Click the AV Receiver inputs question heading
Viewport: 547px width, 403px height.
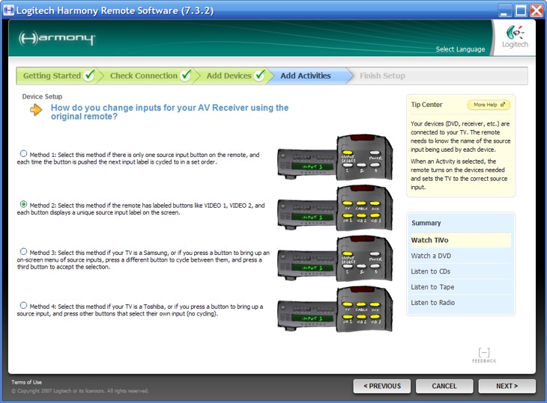tap(169, 111)
